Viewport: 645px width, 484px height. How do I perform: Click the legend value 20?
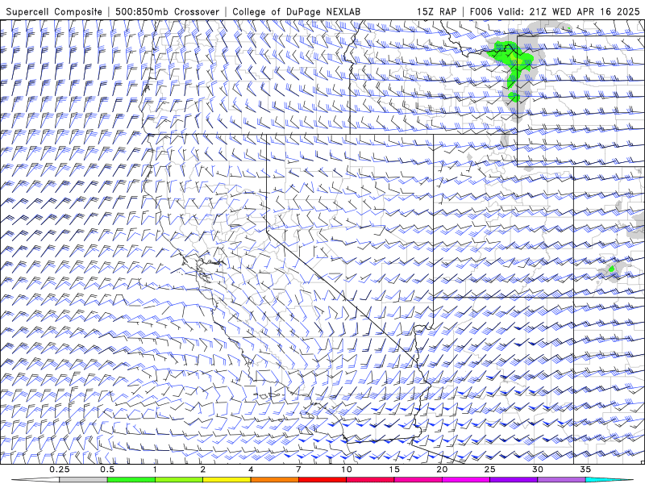click(x=442, y=469)
